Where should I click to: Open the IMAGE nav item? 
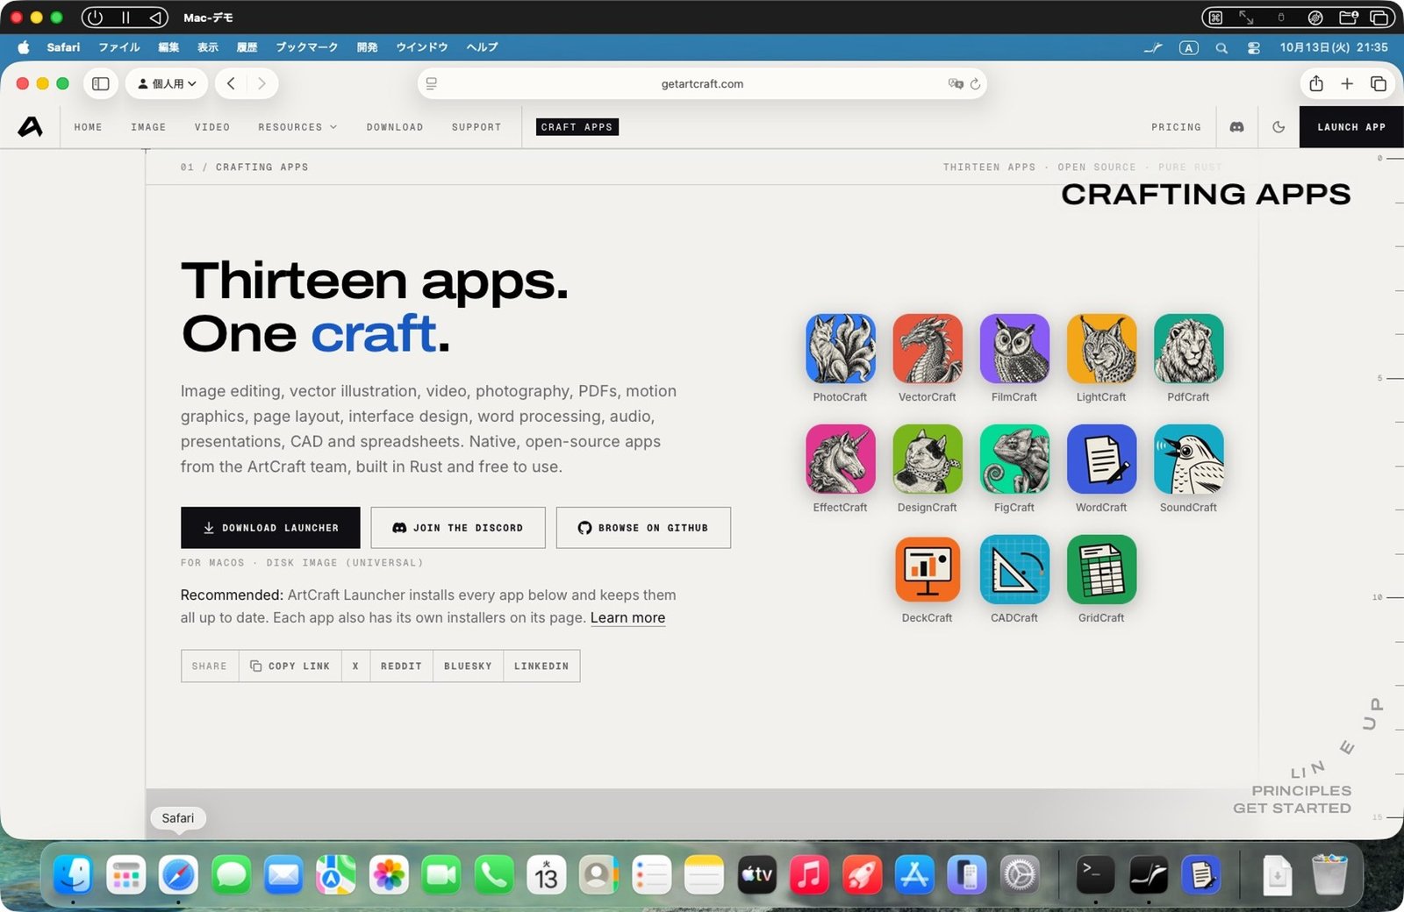pyautogui.click(x=148, y=127)
